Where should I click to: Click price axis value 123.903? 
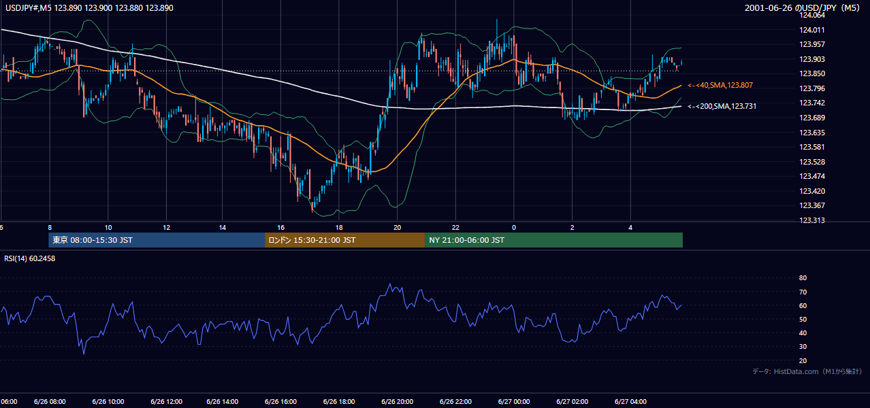click(812, 59)
